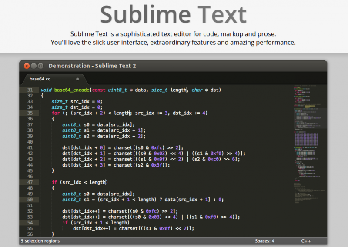This screenshot has width=348, height=247.
Task: Click line number 47 in the gutter
Action: 30,182
